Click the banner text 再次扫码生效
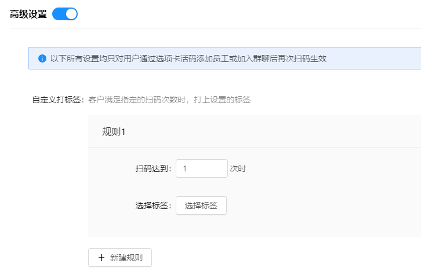This screenshot has height=279, width=421. pyautogui.click(x=302, y=58)
